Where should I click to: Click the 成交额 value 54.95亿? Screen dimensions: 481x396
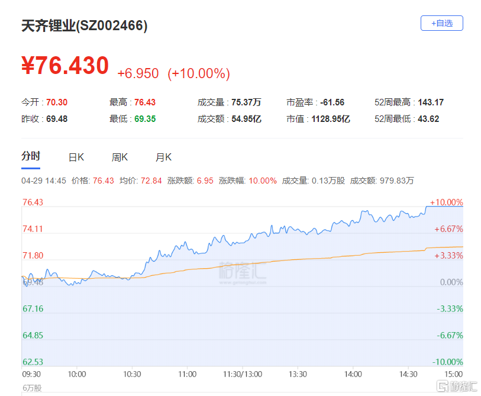tap(246, 119)
